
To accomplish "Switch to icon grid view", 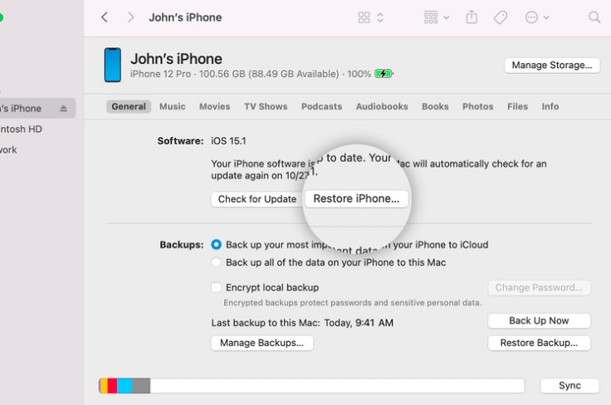I will coord(364,17).
